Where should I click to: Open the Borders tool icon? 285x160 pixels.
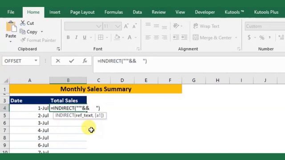[x=101, y=37]
